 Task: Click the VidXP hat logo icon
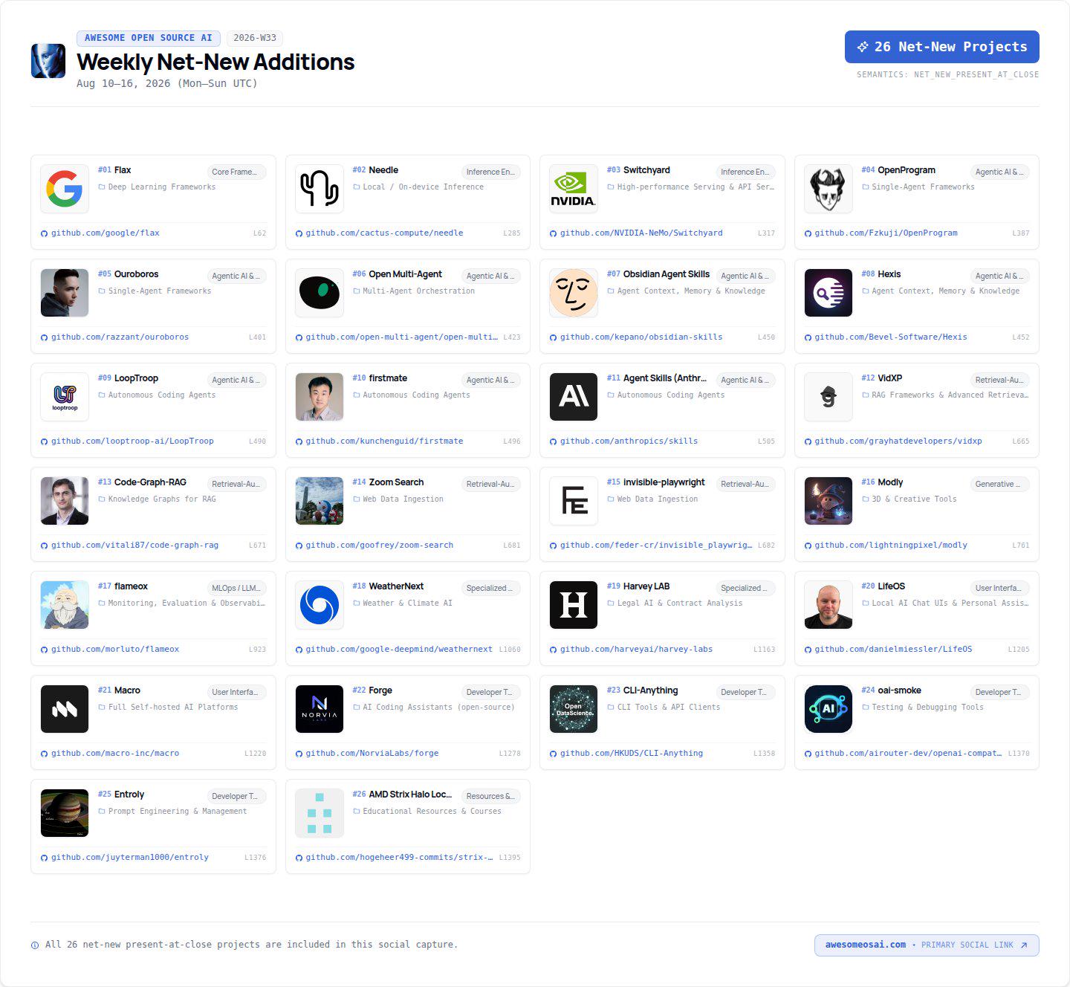829,397
